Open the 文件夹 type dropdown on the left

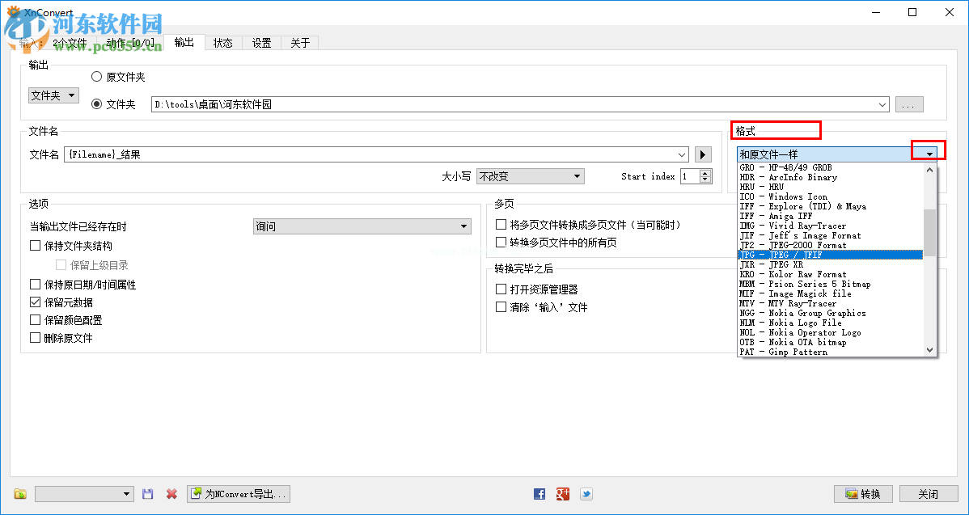coord(53,95)
